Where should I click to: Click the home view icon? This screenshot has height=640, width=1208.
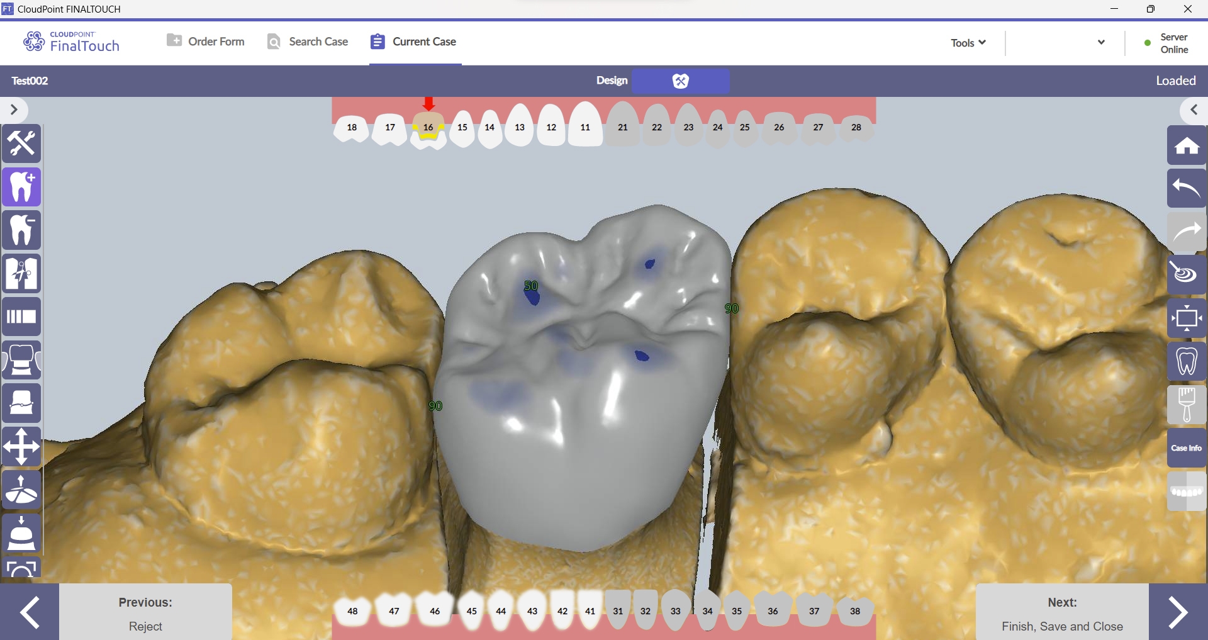point(1187,145)
